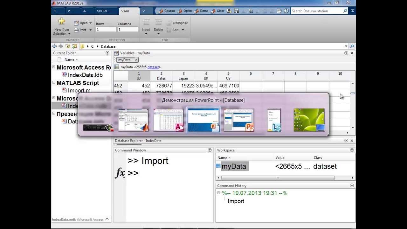Click the Open variable icon
The height and width of the screenshot is (229, 407).
point(76,23)
